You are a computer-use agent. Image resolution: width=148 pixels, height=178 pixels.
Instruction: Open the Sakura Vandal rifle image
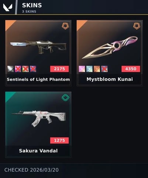(x=39, y=119)
